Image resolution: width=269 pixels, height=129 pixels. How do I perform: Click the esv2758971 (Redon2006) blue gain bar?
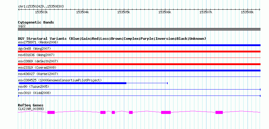click(x=139, y=45)
